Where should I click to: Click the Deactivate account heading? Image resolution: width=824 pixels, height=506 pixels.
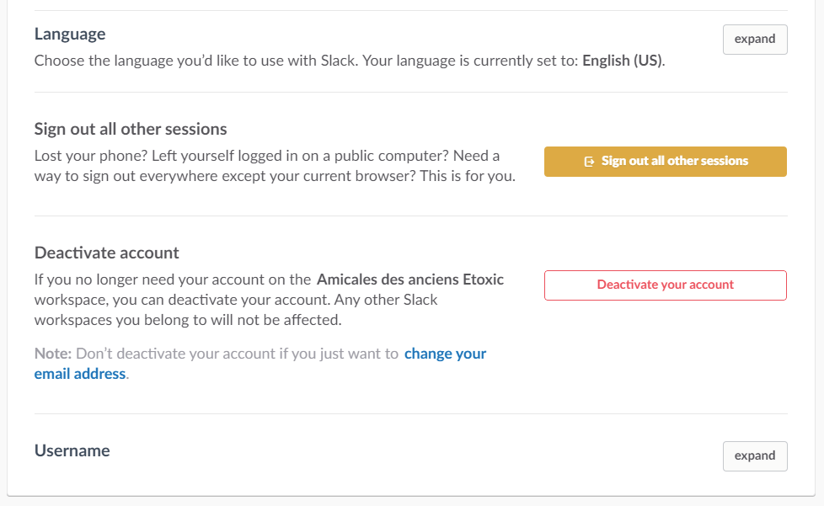(x=106, y=253)
